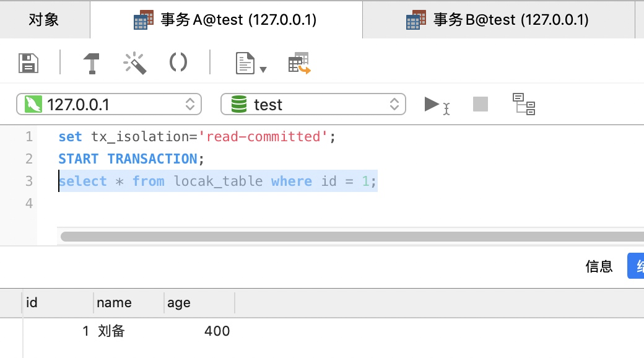Click the 'read-committed' string literal

click(263, 136)
